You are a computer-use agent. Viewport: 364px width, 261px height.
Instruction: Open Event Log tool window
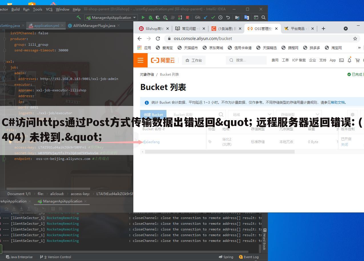click(249, 257)
